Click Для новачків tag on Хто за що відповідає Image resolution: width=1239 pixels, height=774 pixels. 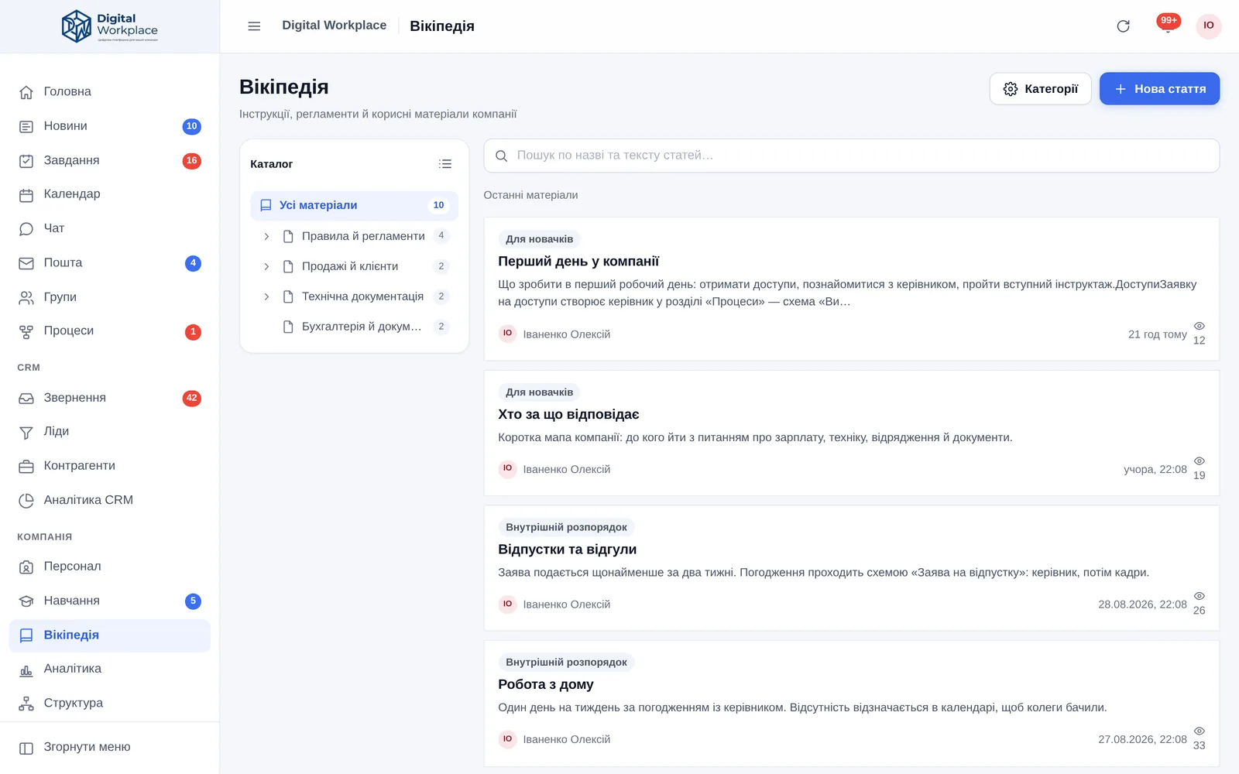(x=540, y=392)
